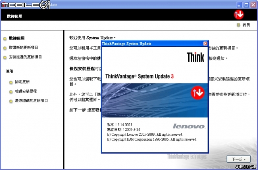Close the ThinkVantage System Update About dialog
The width and height of the screenshot is (258, 170).
point(205,44)
